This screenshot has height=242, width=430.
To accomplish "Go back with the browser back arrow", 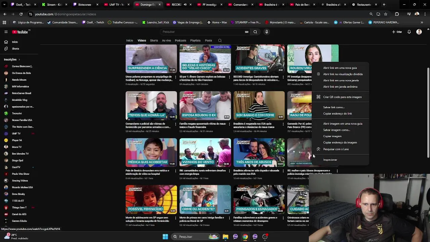I will coord(5,14).
